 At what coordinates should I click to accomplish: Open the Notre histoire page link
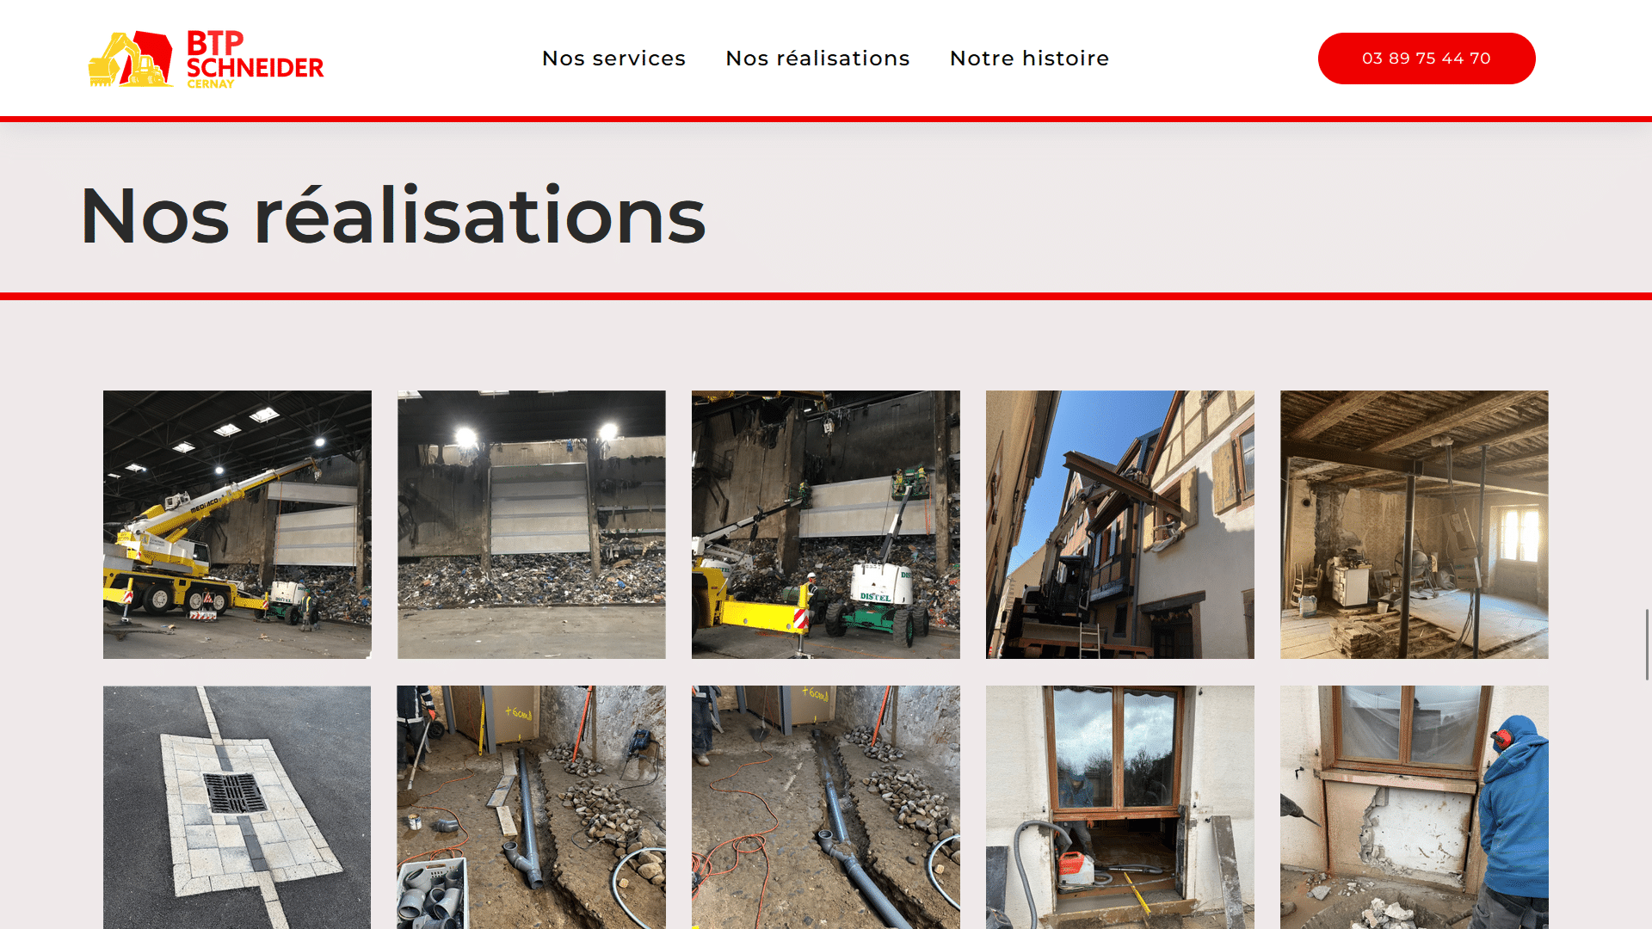coord(1029,58)
